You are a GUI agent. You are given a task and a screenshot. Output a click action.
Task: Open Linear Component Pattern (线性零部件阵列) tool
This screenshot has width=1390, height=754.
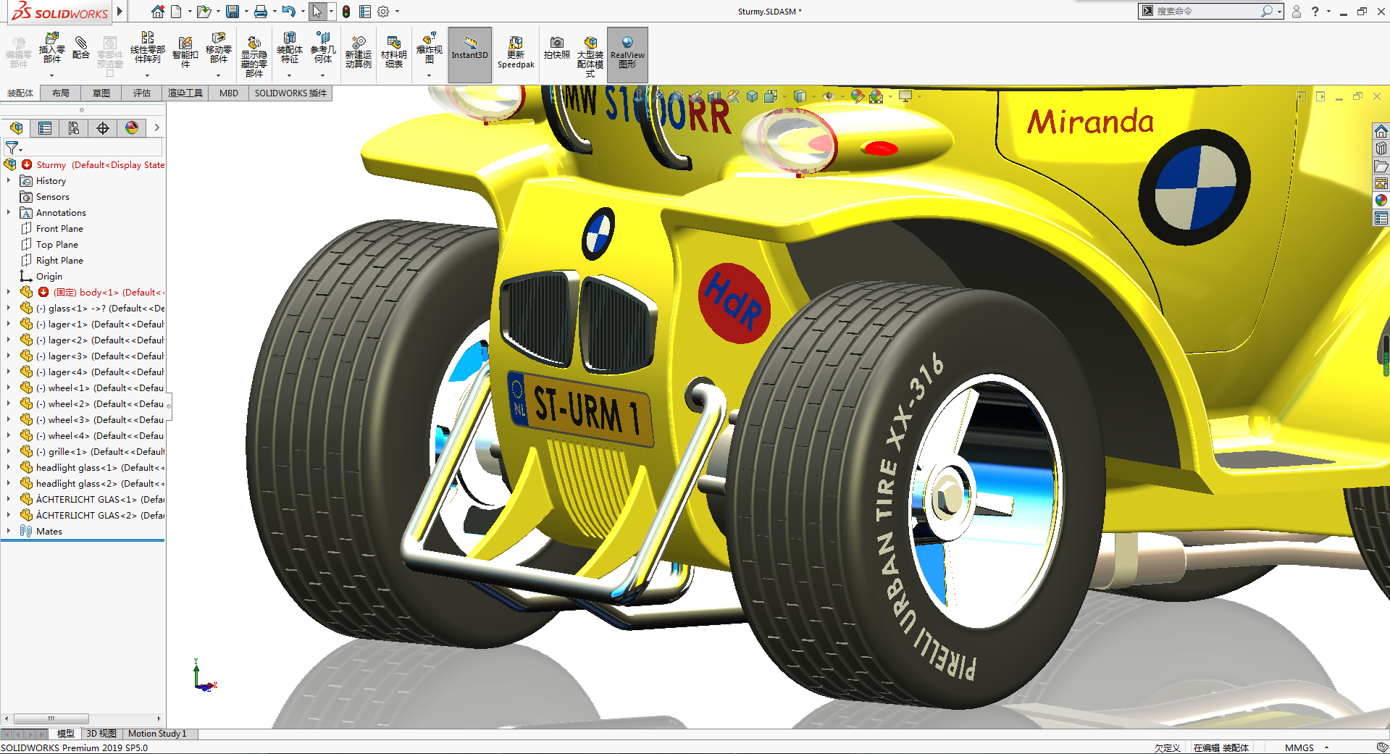(x=147, y=49)
